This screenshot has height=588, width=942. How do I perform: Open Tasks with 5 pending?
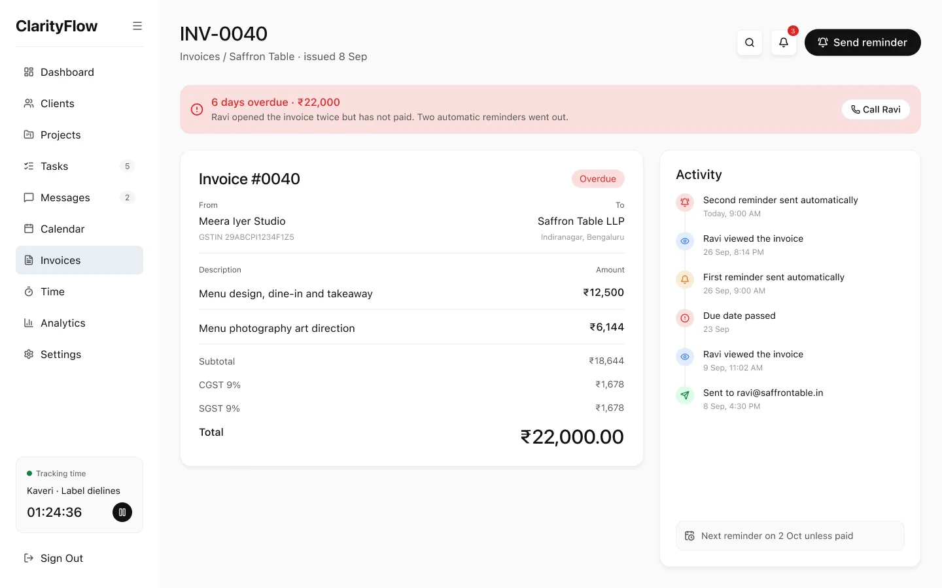tap(79, 166)
